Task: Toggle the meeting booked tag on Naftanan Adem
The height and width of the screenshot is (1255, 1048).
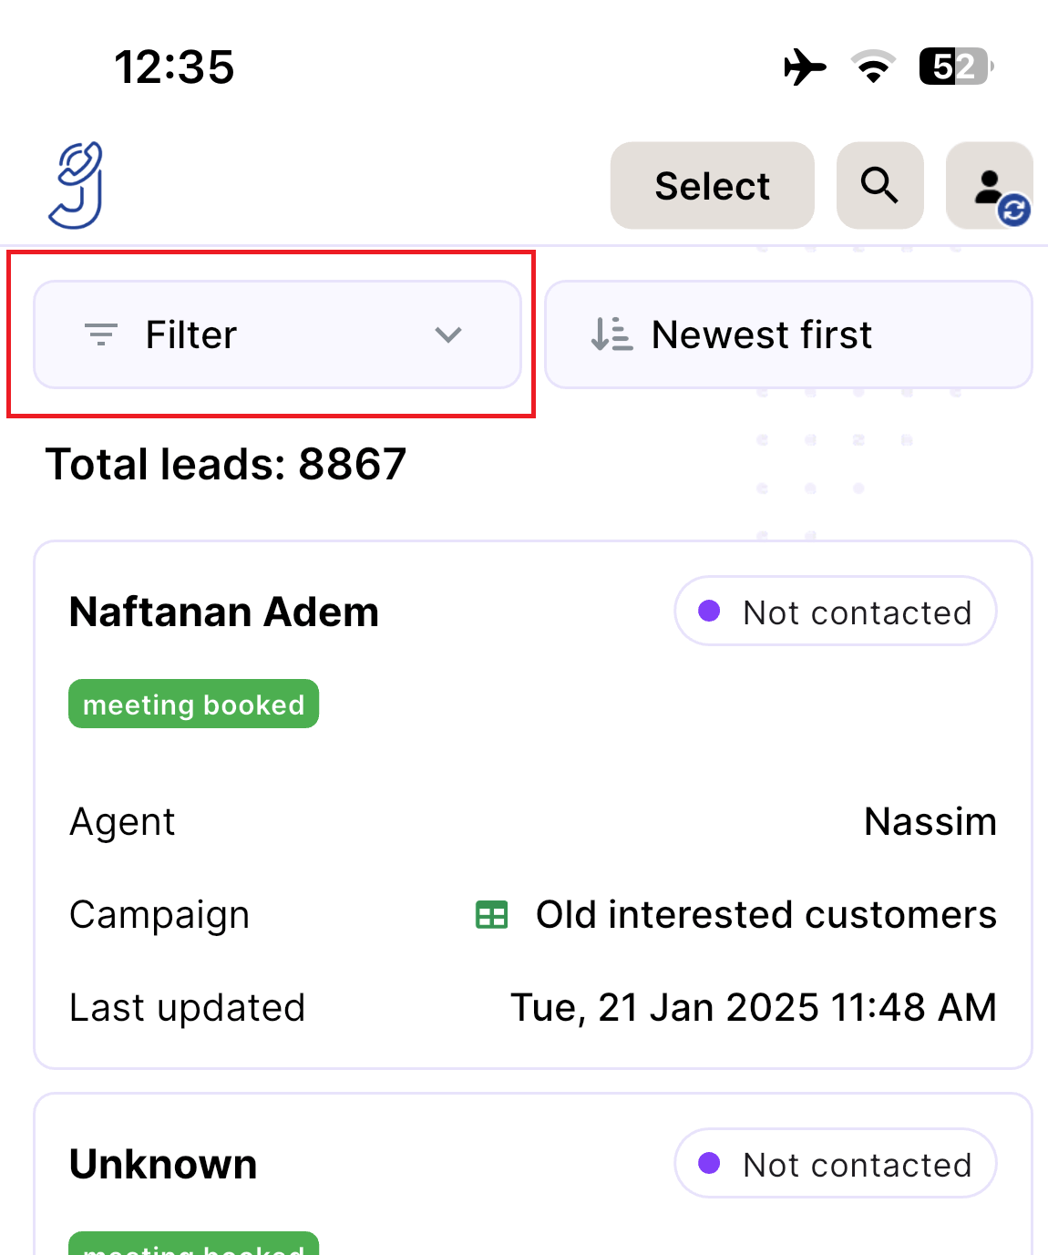Action: (193, 703)
